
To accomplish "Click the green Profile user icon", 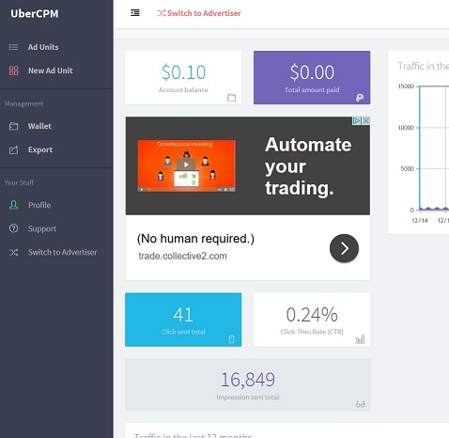I will pyautogui.click(x=13, y=205).
